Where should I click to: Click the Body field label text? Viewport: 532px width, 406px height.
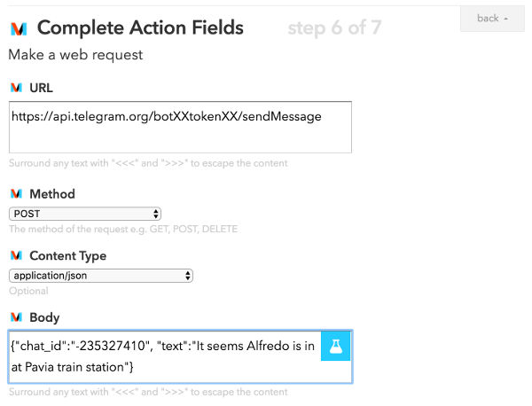coord(44,317)
